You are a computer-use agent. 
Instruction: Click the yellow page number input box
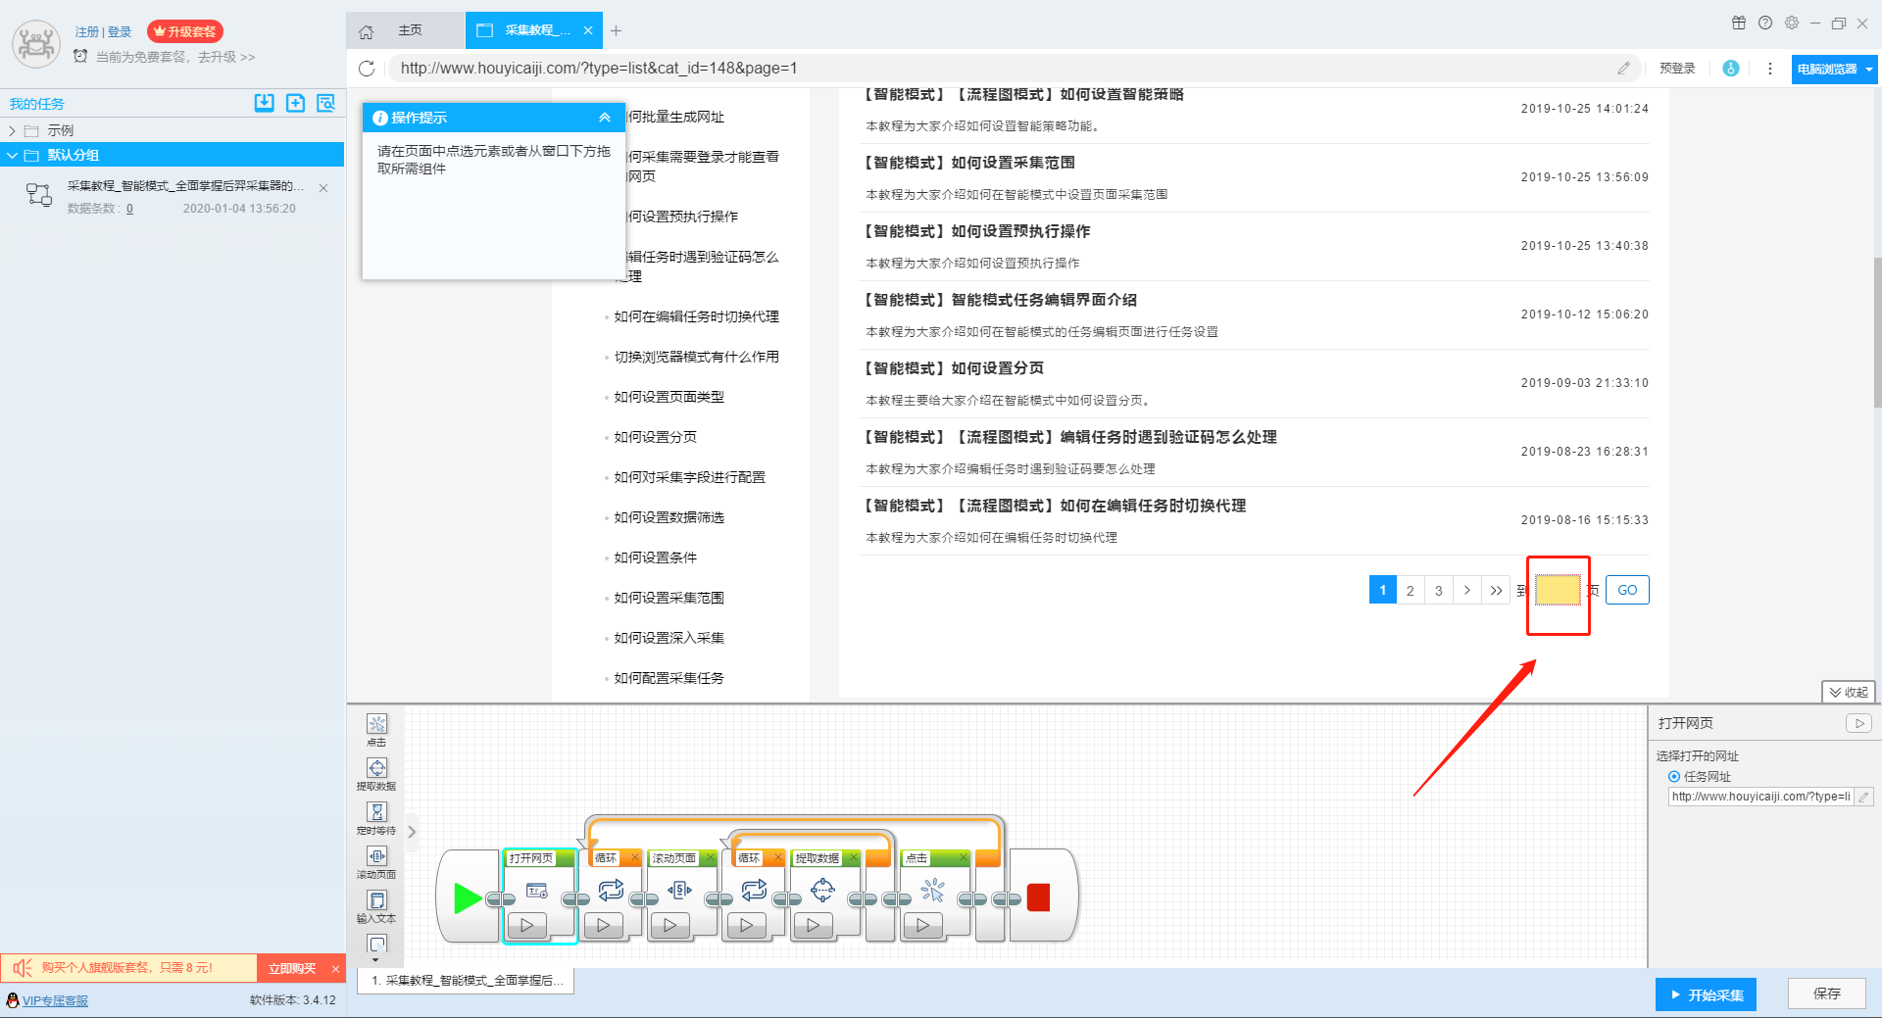click(x=1558, y=590)
